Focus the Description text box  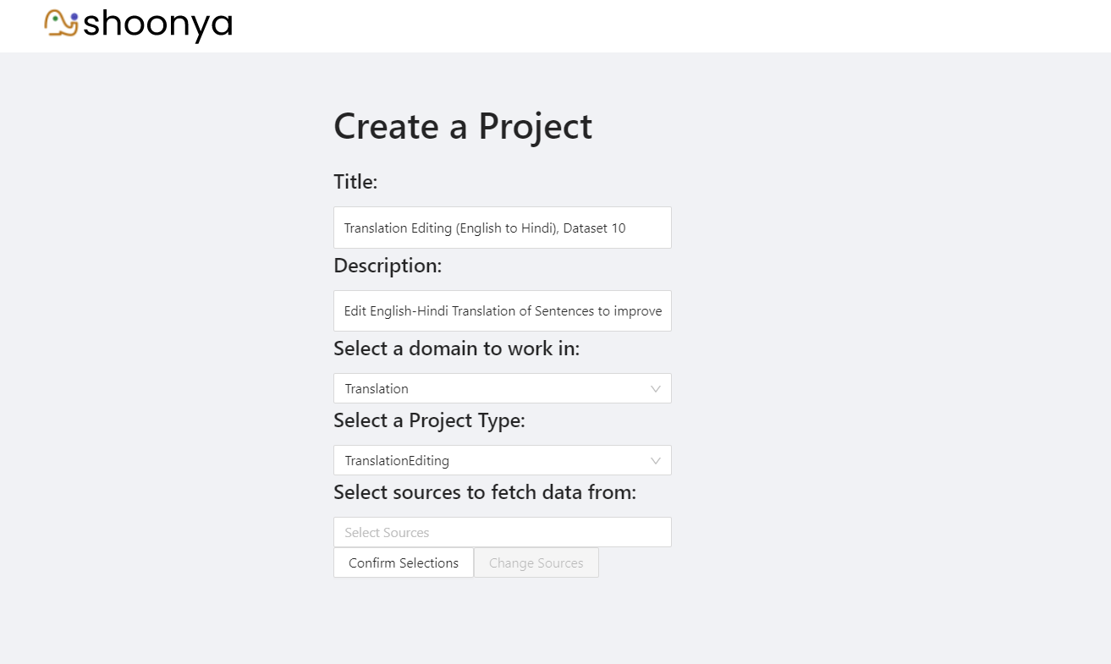pyautogui.click(x=502, y=311)
